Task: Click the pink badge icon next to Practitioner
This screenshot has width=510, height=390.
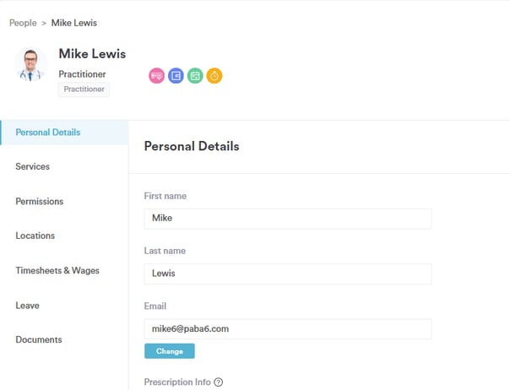Action: pos(156,76)
